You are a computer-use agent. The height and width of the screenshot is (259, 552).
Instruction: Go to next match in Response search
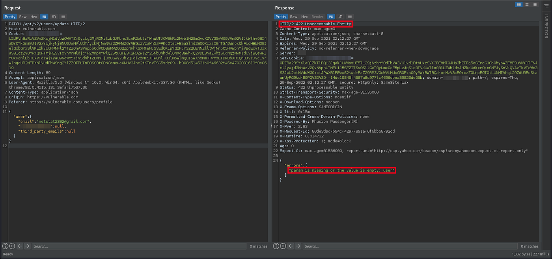[x=298, y=246]
